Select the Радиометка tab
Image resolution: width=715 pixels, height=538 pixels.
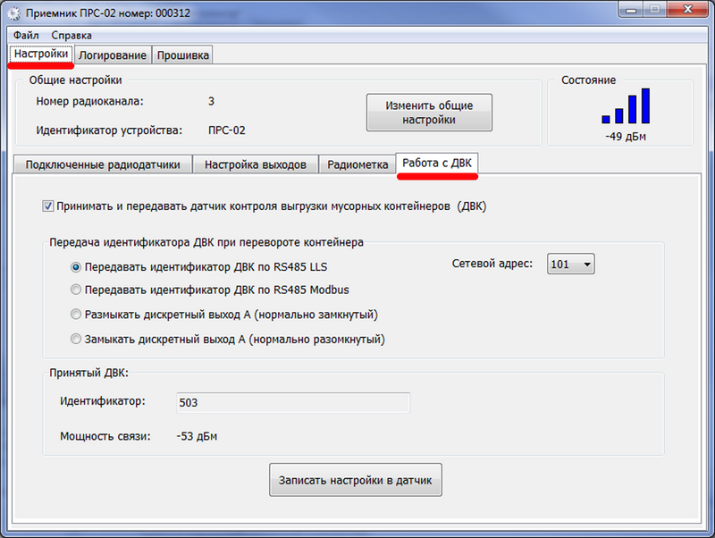click(x=357, y=164)
